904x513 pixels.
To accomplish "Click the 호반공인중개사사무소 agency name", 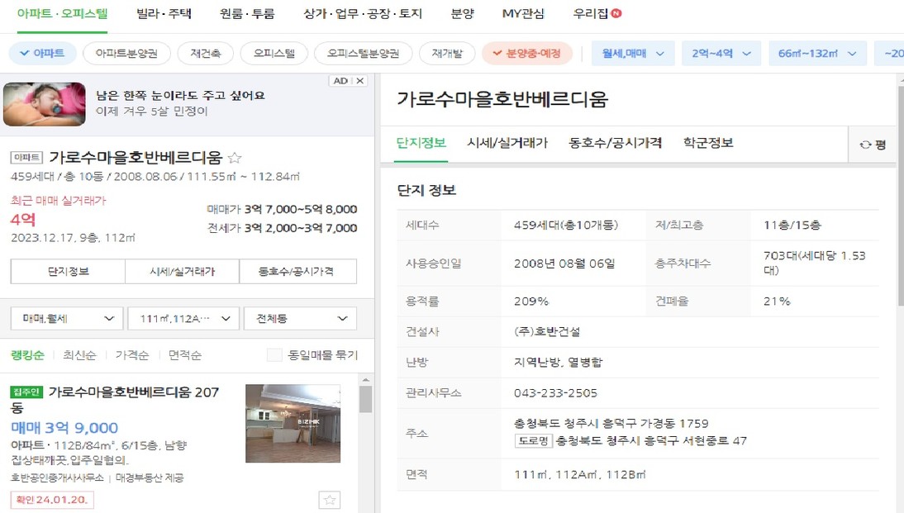I will [58, 477].
